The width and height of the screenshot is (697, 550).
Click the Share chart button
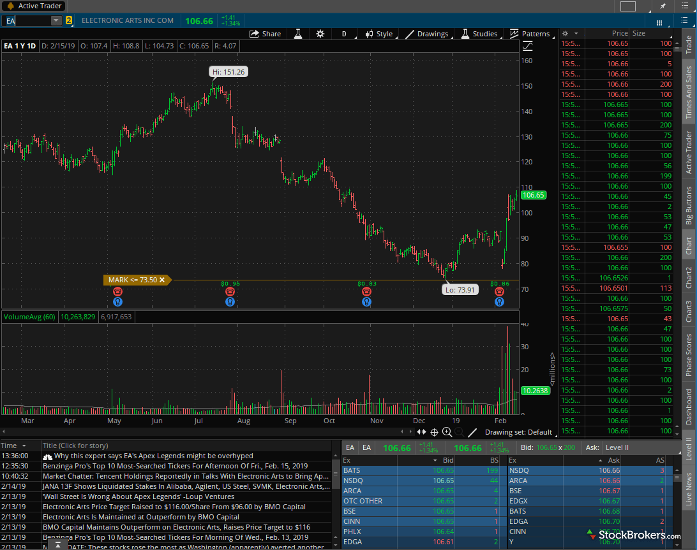(265, 34)
